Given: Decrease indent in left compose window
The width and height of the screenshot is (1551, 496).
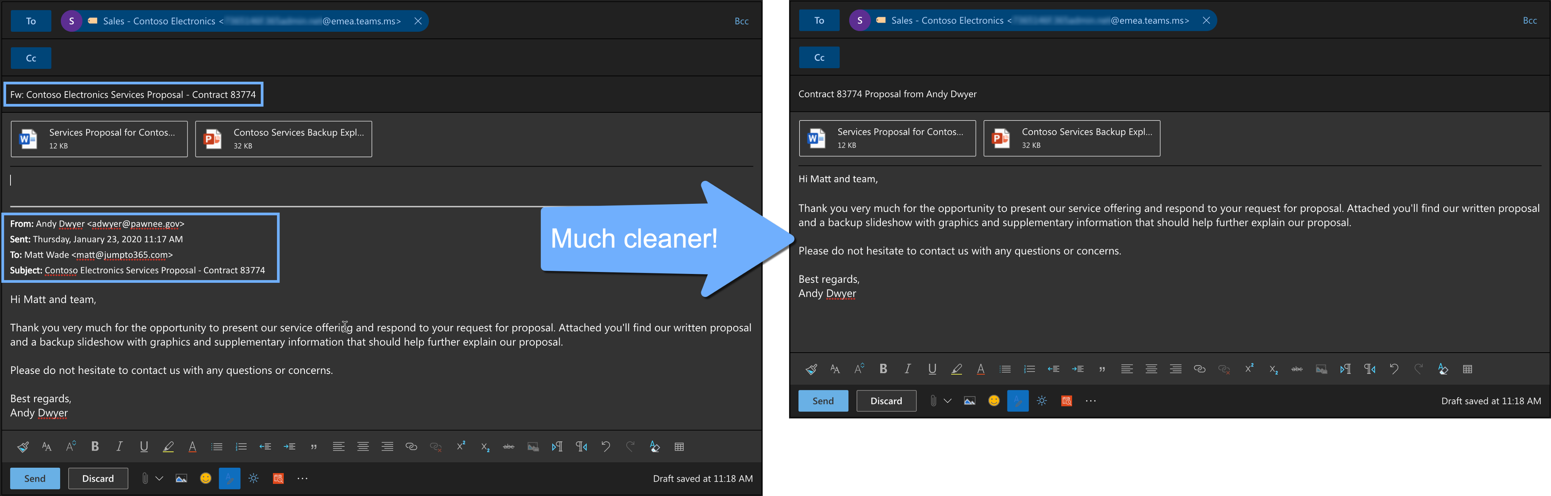Looking at the screenshot, I should [x=265, y=447].
